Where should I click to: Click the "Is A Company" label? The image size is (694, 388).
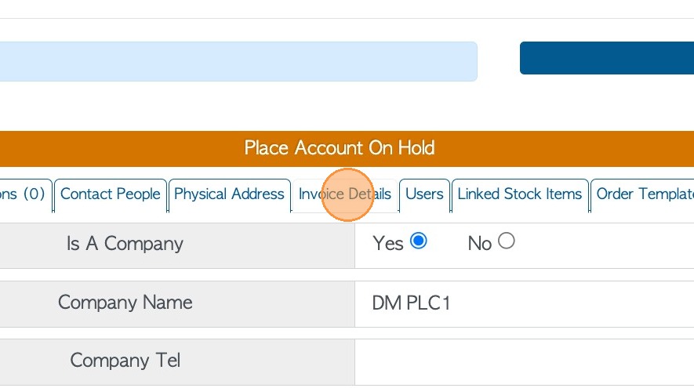pyautogui.click(x=125, y=244)
